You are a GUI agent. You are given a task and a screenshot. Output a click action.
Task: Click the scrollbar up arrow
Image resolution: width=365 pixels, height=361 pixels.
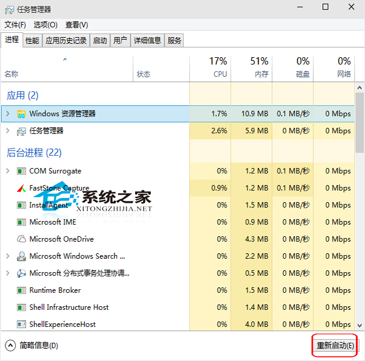[360, 88]
